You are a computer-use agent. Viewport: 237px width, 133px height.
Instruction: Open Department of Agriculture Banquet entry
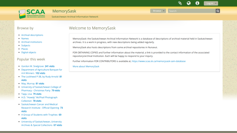(42, 71)
